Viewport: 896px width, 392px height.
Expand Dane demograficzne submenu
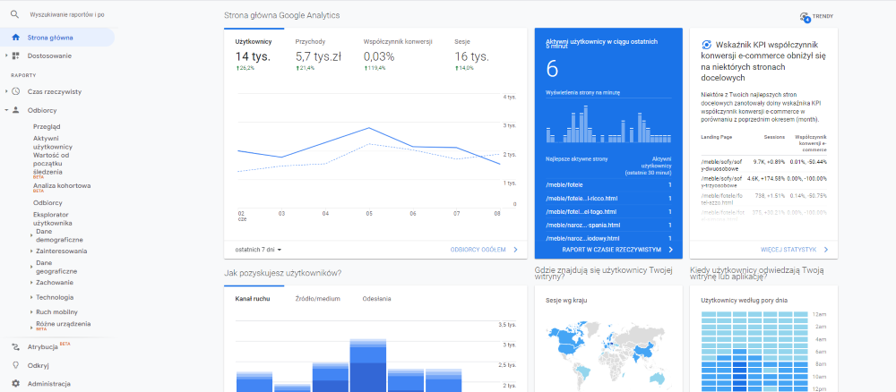coord(31,235)
